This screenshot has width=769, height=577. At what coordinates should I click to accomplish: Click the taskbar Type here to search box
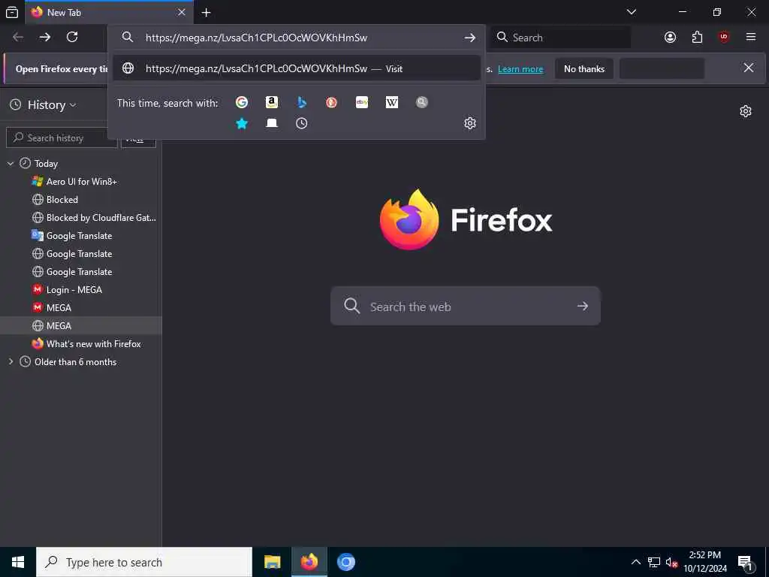[x=144, y=562]
